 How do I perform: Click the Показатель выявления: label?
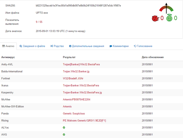(x=12, y=22)
